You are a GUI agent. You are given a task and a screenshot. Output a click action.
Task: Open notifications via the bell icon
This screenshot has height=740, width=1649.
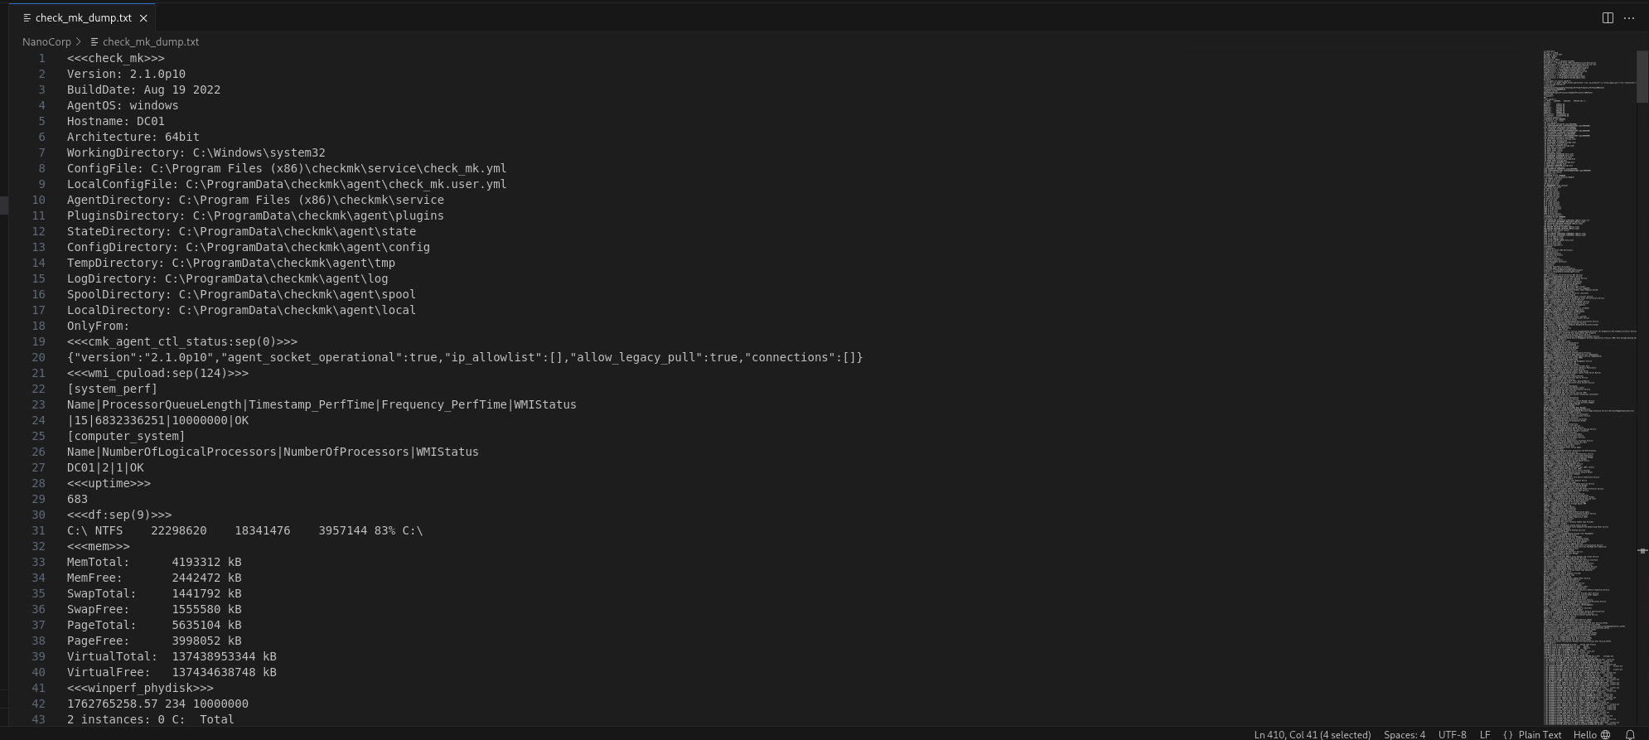(x=1630, y=734)
